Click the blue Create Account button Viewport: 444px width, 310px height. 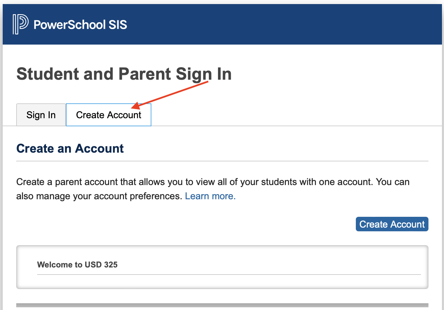[x=392, y=224]
